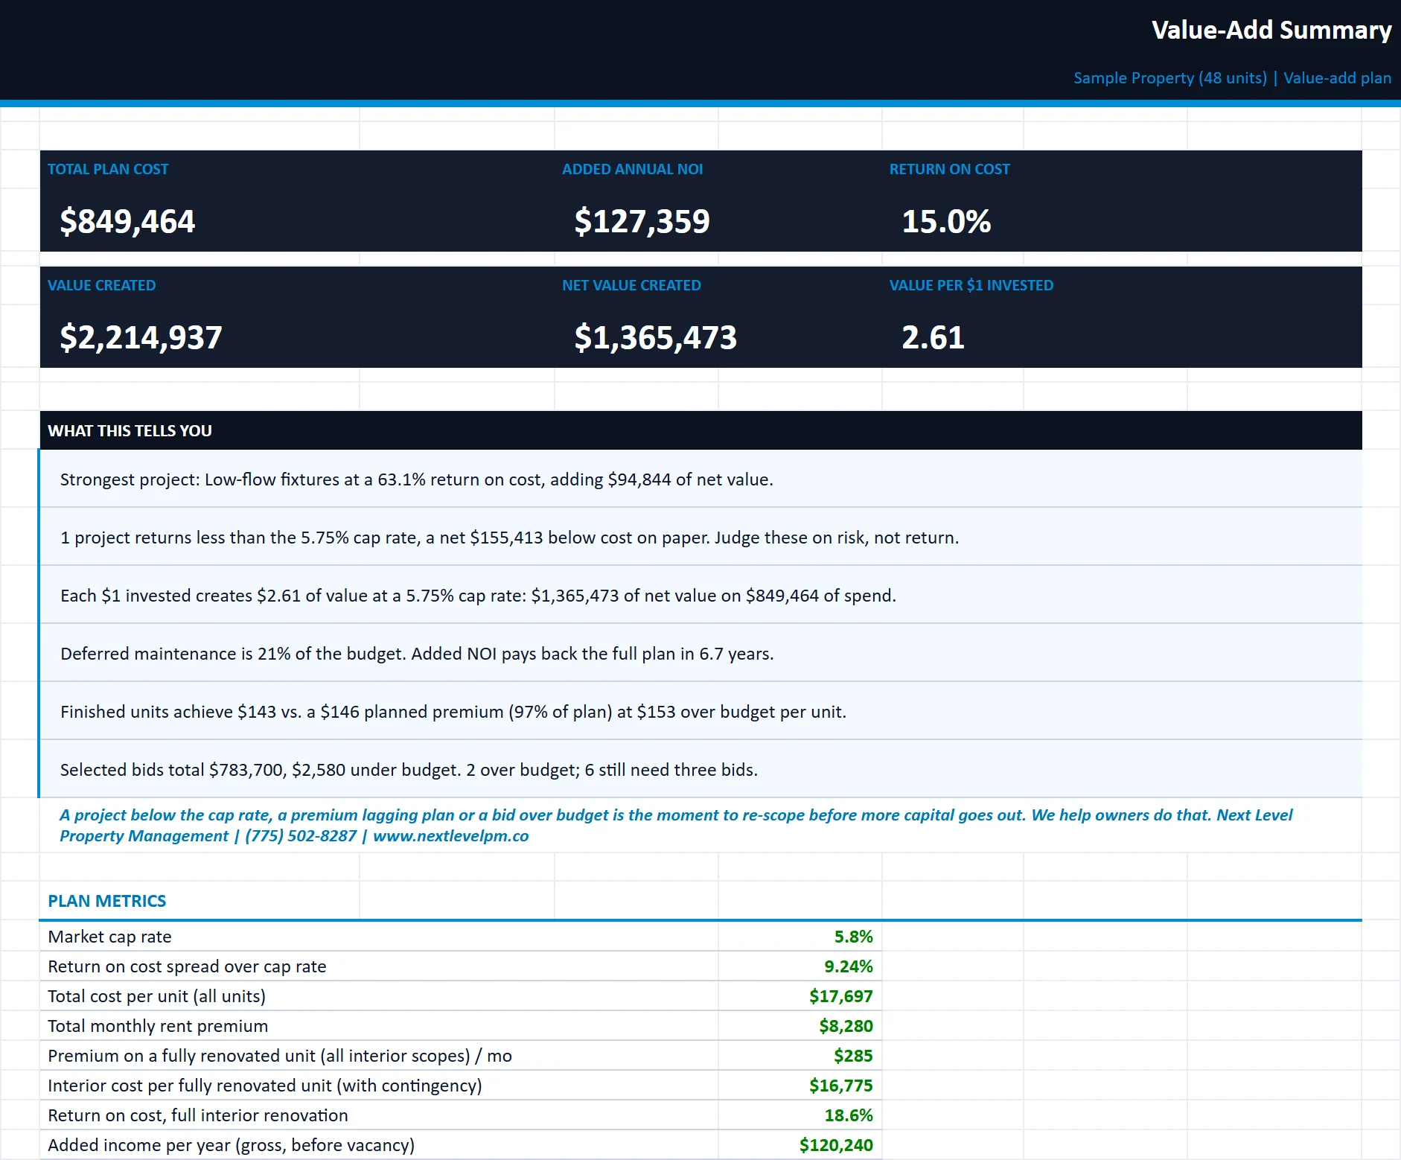Click the spread value 9.24%
Screen dimensions: 1401x1160
click(x=848, y=966)
